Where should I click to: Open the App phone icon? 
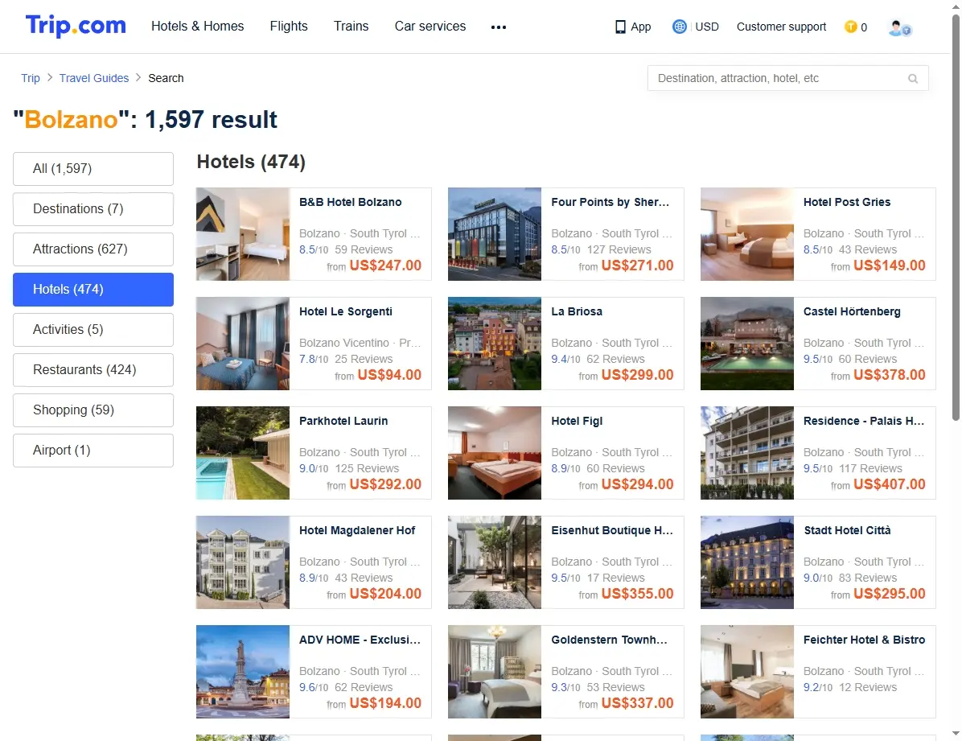(620, 27)
